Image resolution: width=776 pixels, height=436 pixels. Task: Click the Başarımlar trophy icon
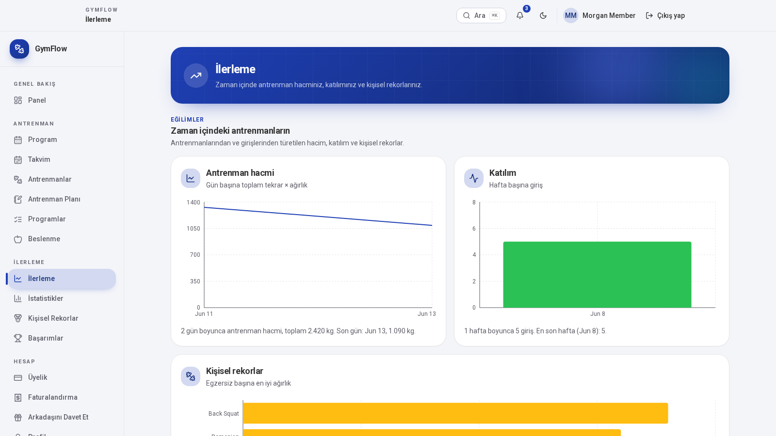18,338
